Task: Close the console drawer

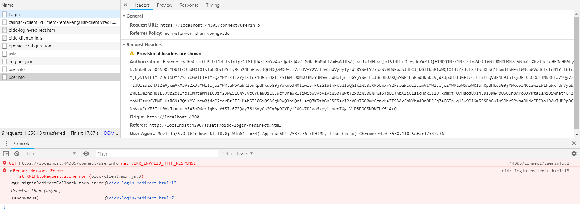Action: click(x=574, y=144)
